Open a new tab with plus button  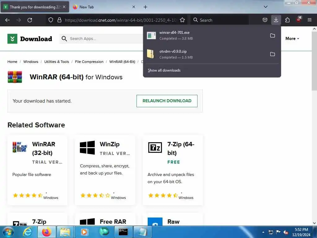145,7
